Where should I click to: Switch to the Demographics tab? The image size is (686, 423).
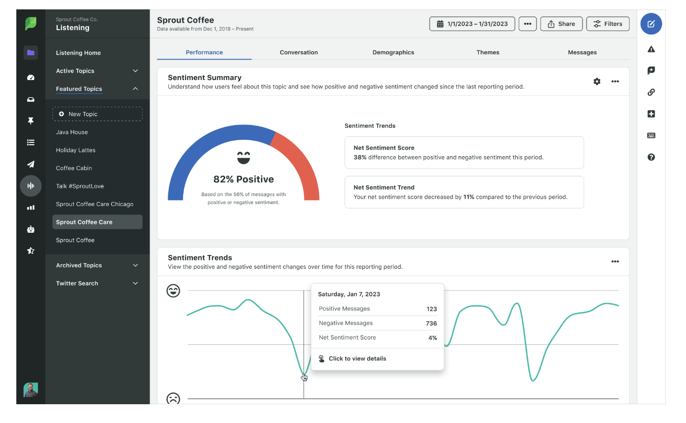[393, 52]
